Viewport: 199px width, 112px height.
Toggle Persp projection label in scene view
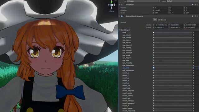click(x=111, y=11)
